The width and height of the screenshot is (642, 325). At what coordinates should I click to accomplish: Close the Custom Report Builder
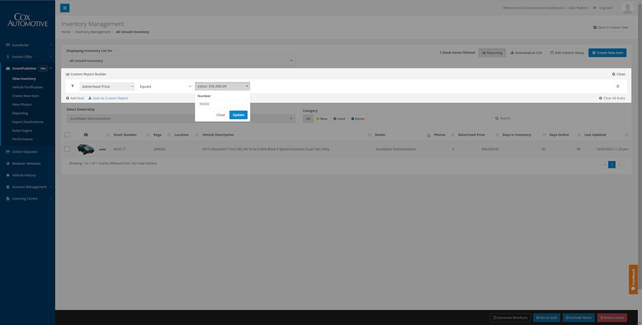pos(618,74)
